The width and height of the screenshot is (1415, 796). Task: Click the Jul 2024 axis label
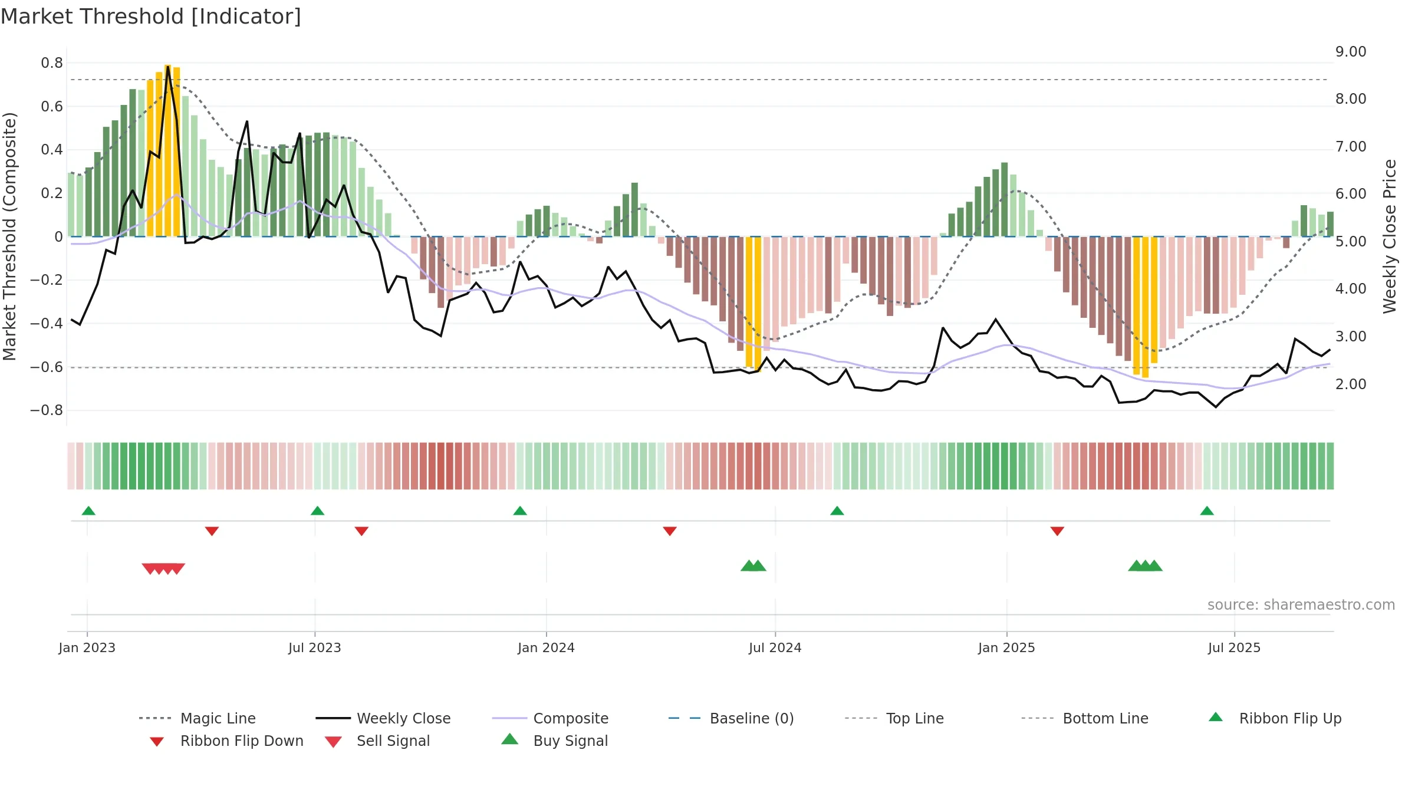tap(775, 647)
